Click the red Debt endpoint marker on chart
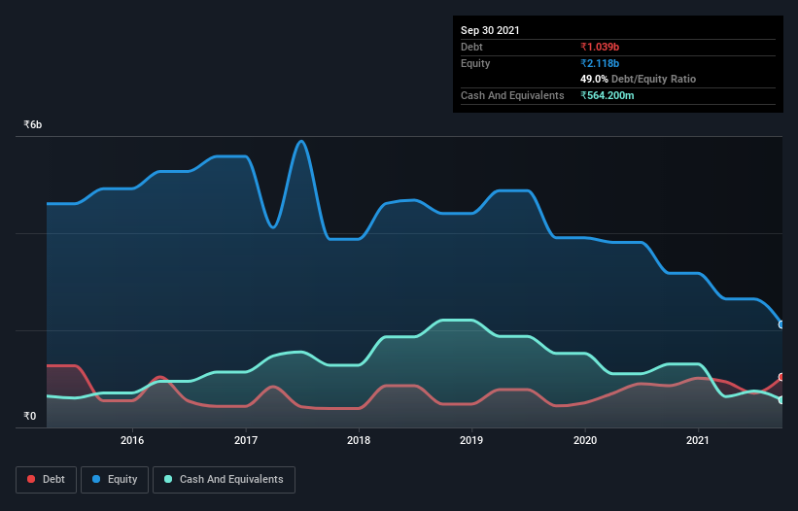 point(781,377)
